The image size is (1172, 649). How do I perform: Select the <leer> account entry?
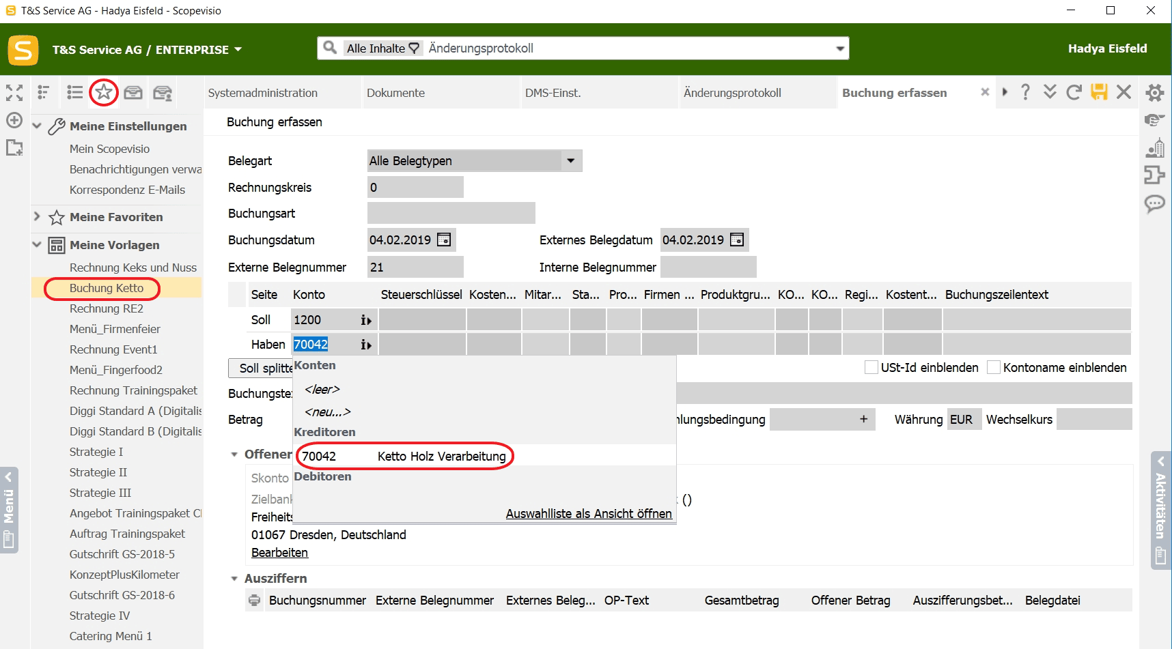tap(322, 390)
